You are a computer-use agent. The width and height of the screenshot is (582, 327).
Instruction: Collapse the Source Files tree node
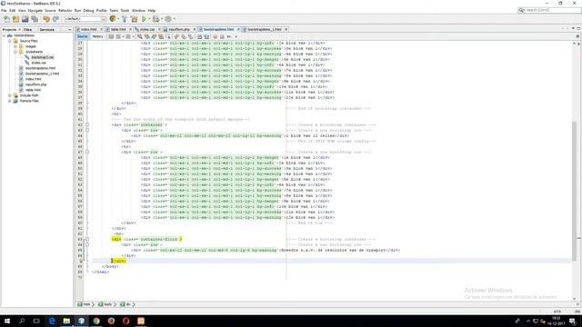pos(10,41)
